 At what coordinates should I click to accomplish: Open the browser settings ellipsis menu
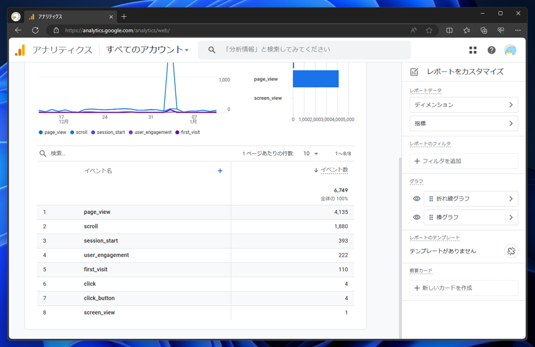tap(518, 31)
